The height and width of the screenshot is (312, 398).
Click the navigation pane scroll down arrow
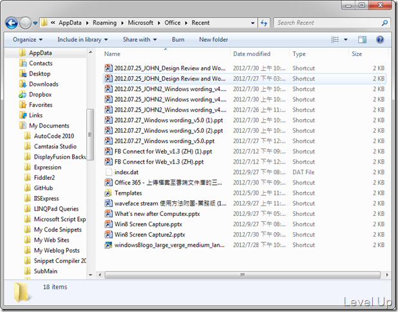[x=90, y=275]
